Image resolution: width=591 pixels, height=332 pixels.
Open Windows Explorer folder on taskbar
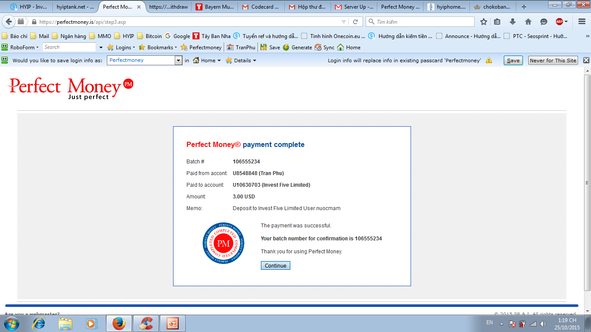coord(65,323)
